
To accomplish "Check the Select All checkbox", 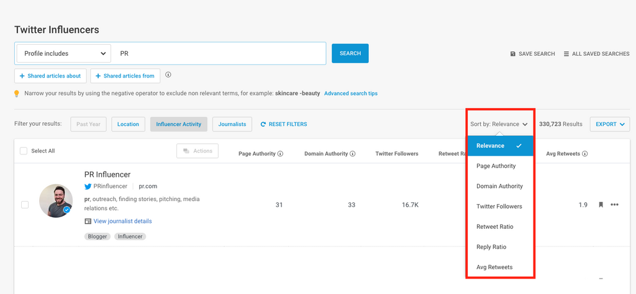I will pyautogui.click(x=24, y=151).
